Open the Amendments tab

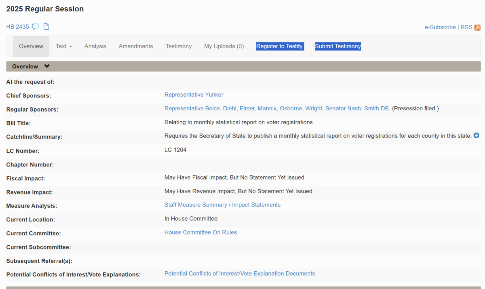click(x=136, y=46)
